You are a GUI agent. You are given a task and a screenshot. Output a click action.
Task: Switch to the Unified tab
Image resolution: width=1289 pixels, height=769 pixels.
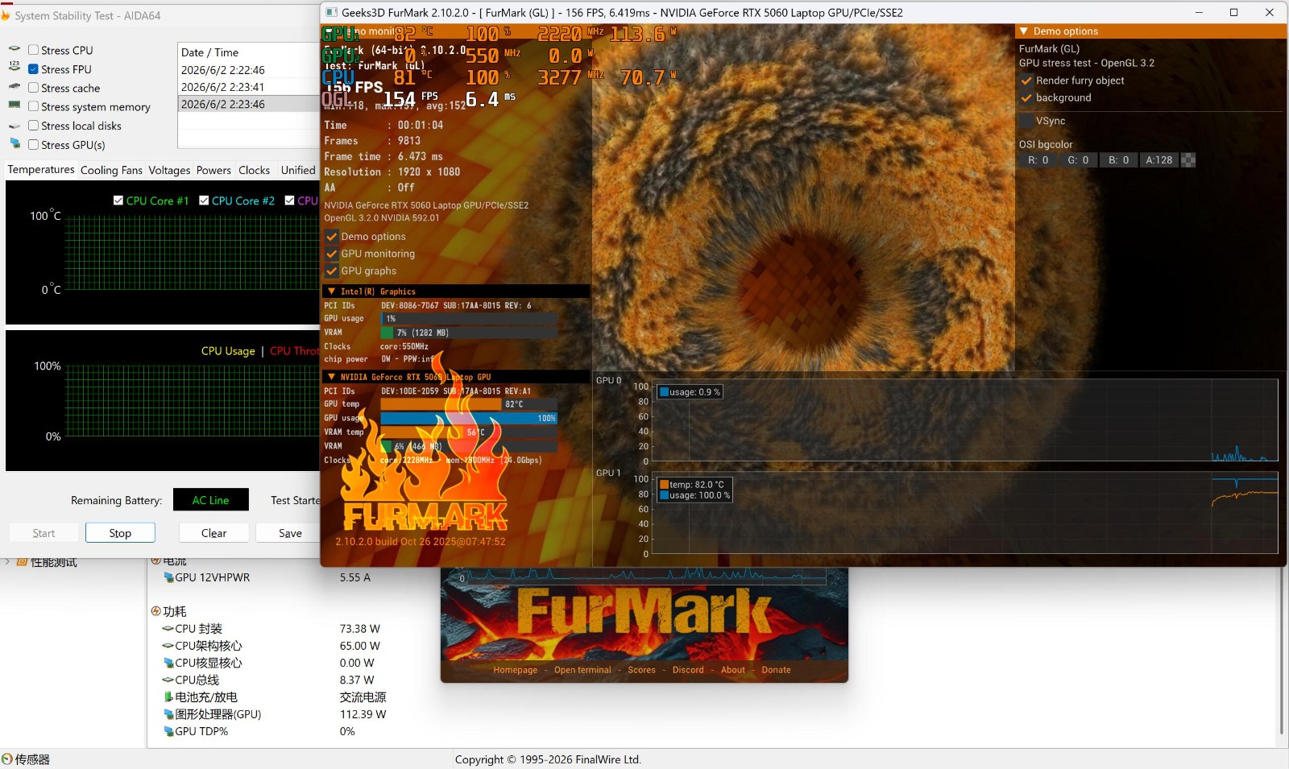(298, 170)
